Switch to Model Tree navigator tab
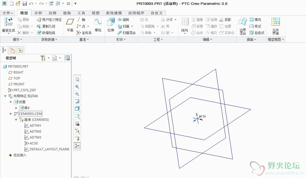 (4, 50)
